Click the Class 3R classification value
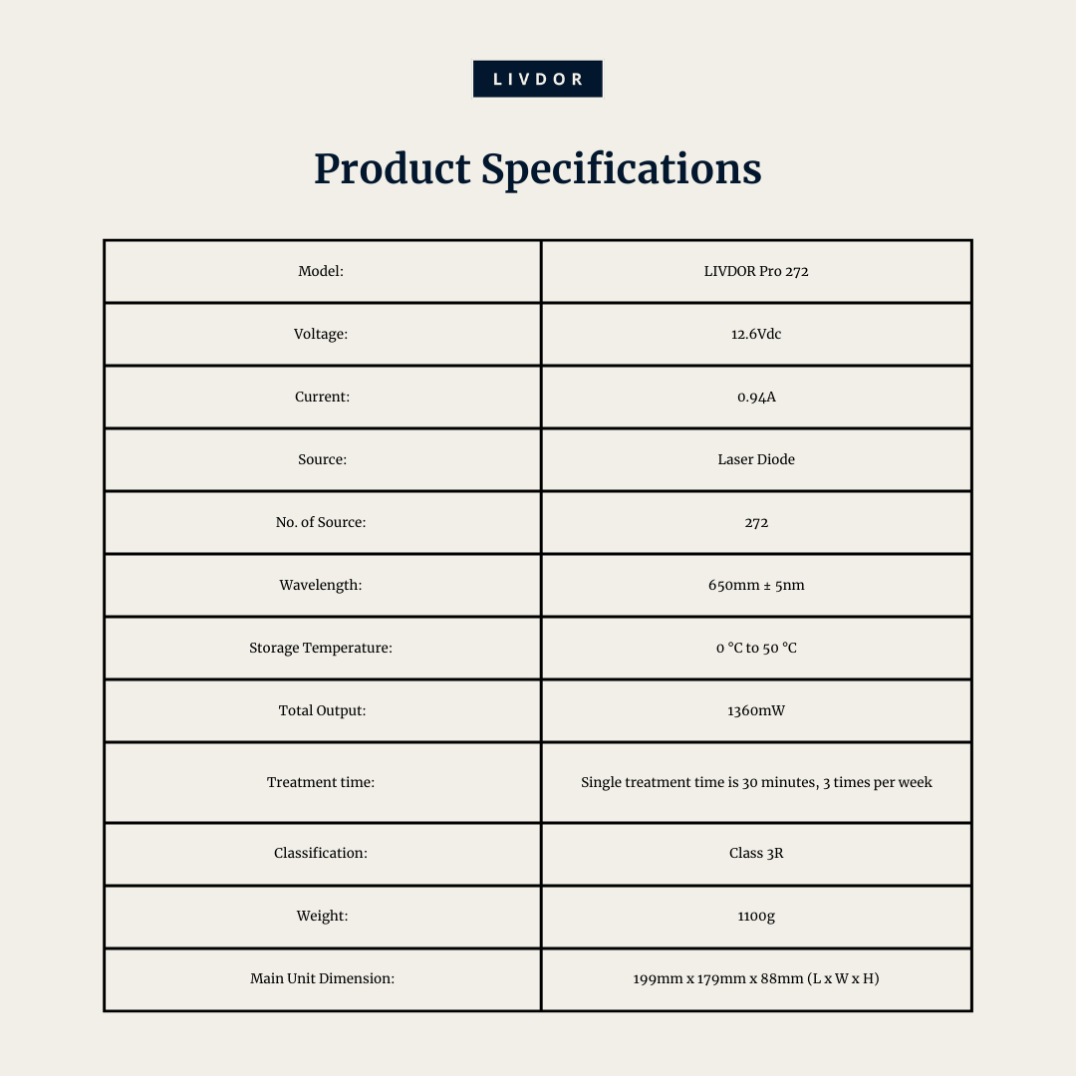1076x1076 pixels. [756, 853]
